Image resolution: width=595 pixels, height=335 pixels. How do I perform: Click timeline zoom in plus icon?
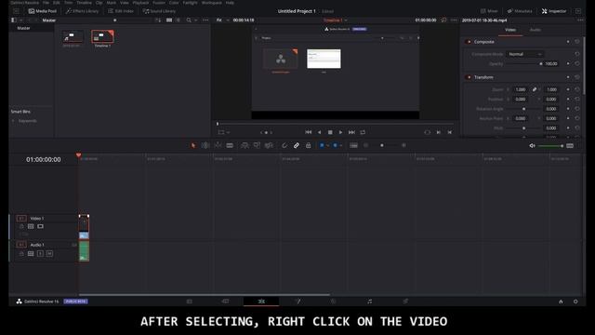pos(403,145)
